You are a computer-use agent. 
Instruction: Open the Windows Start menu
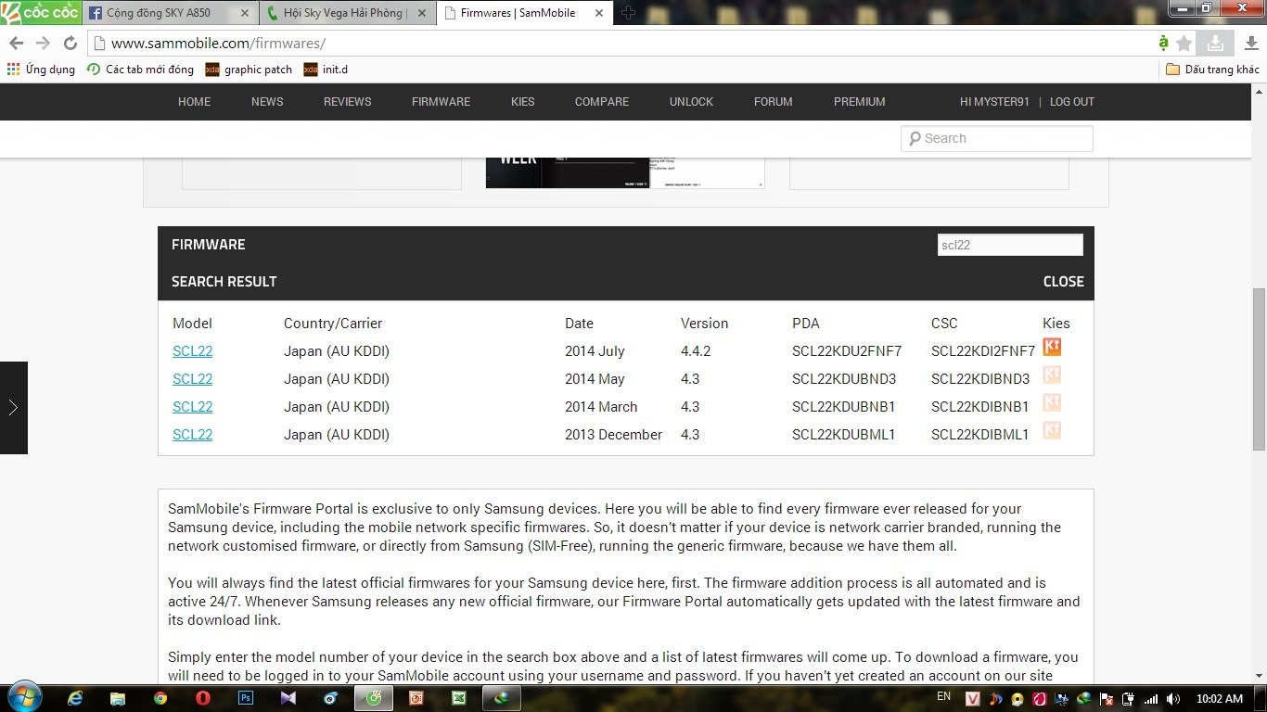(x=23, y=697)
